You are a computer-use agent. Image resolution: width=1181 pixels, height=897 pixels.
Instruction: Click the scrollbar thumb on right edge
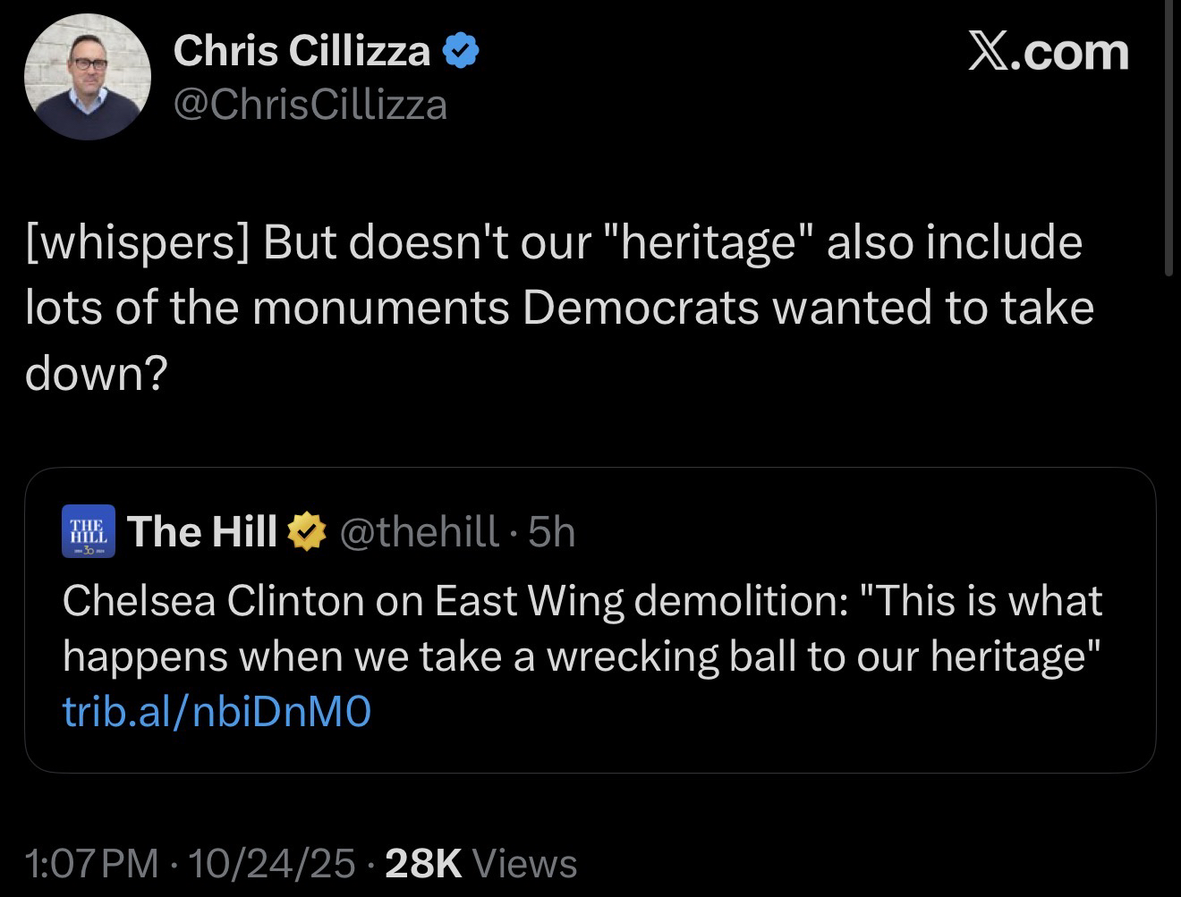point(1169,143)
